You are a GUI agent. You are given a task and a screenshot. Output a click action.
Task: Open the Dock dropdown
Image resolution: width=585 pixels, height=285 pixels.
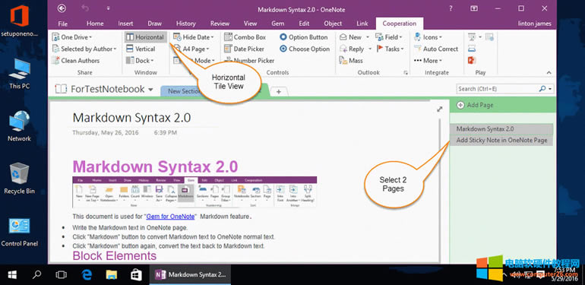point(140,61)
